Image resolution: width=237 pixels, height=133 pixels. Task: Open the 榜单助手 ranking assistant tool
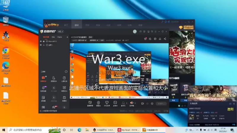click(64, 89)
